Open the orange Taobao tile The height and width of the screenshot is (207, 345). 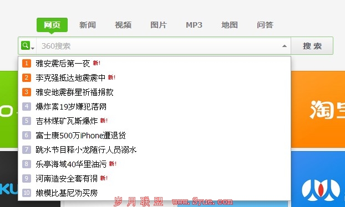coord(318,109)
